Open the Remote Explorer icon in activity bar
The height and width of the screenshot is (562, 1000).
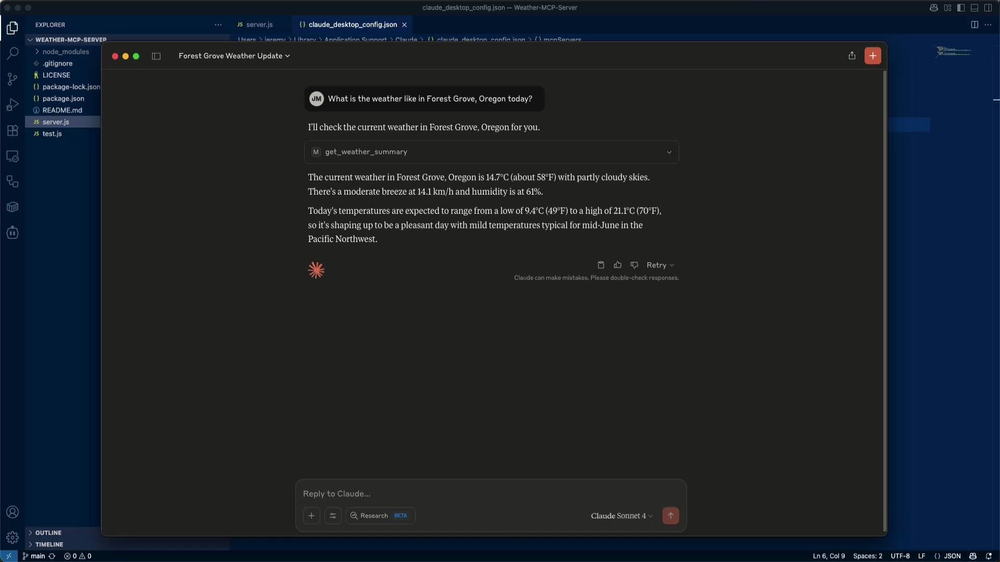click(x=12, y=156)
